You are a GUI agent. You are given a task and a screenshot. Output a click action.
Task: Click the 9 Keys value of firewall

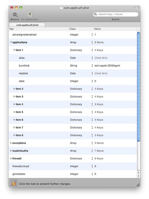point(99,159)
